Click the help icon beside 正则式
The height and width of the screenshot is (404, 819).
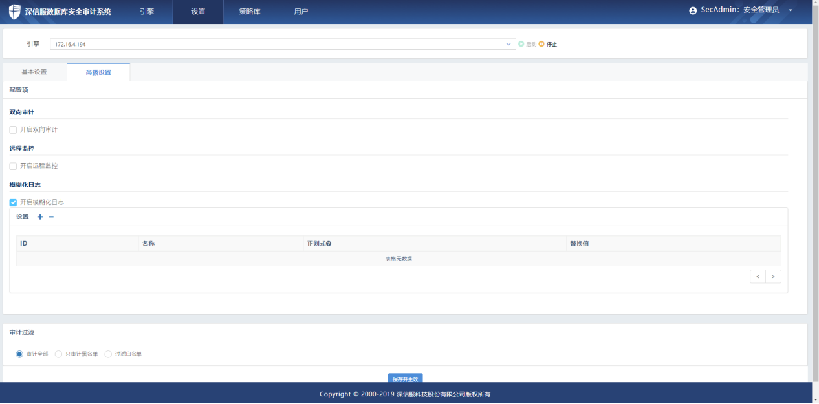click(x=329, y=244)
